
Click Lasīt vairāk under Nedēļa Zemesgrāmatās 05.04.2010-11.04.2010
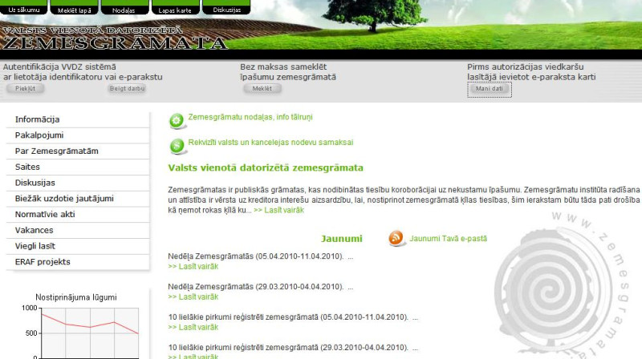pyautogui.click(x=193, y=267)
